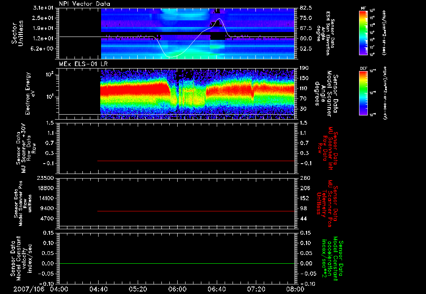Click the '82.5' sun elevation axis value
The height and width of the screenshot is (294, 426).
click(306, 8)
